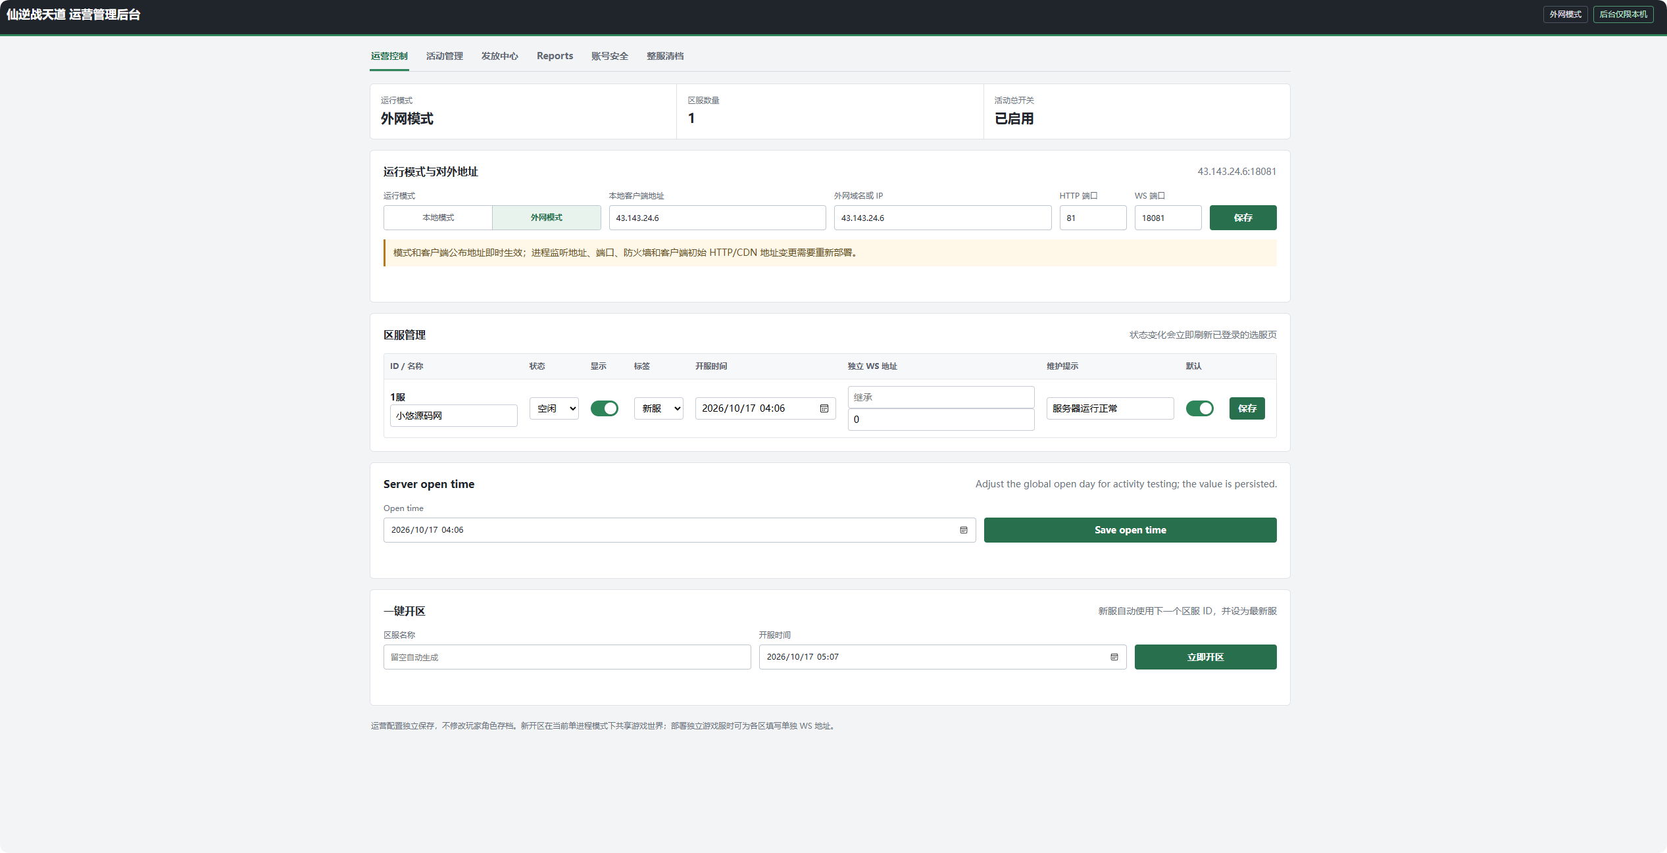The height and width of the screenshot is (853, 1667).
Task: Switch to Reports tab
Action: coord(555,56)
